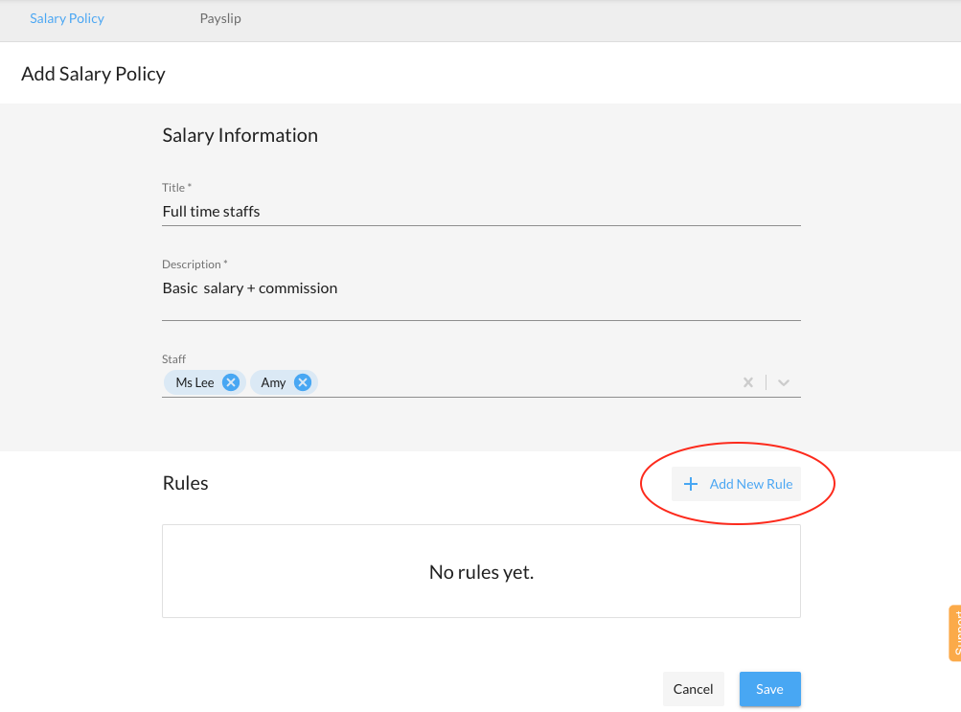Screen dimensions: 961x712
Task: Click the empty area of the Staff selector
Action: point(527,382)
